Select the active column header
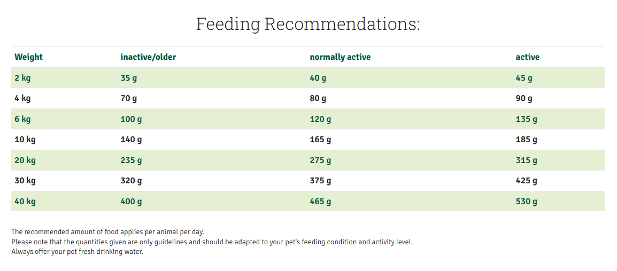This screenshot has height=271, width=617. pyautogui.click(x=527, y=57)
